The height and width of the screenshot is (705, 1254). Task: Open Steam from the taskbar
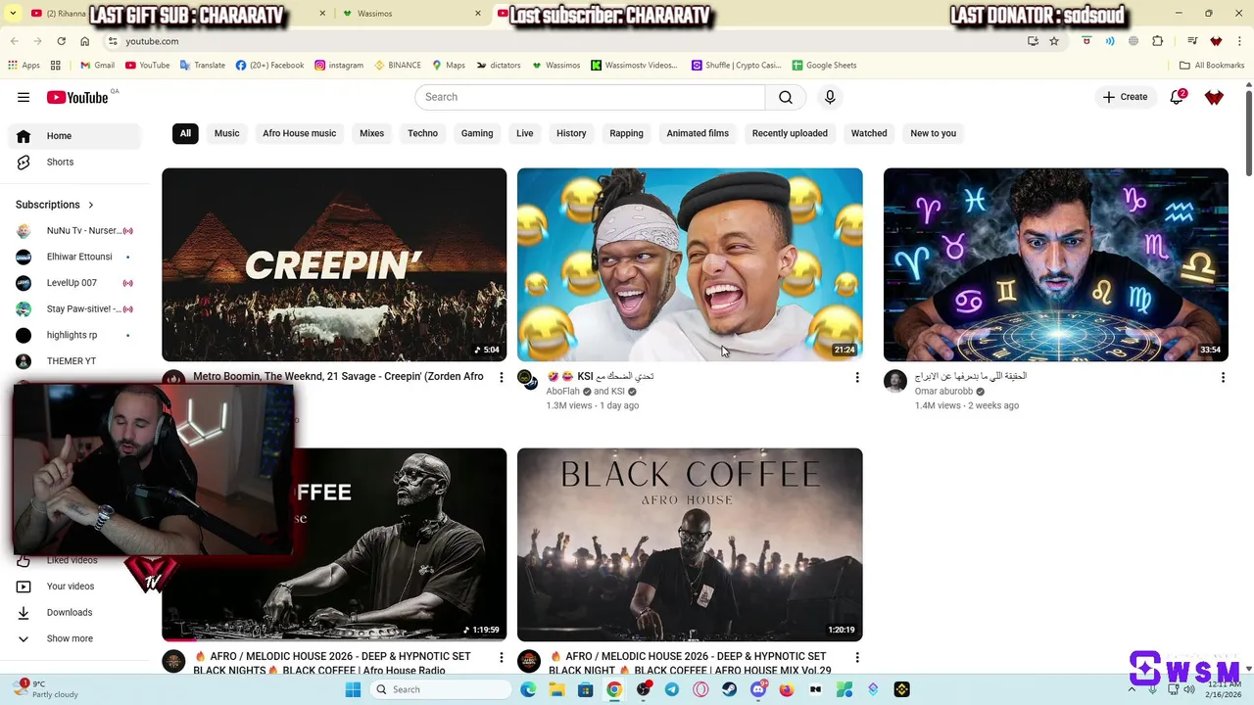[730, 689]
